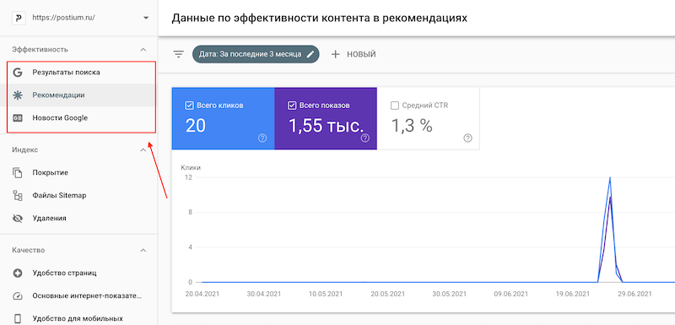Click the 09.06.2021 date label
This screenshot has height=325, width=675.
(x=510, y=294)
